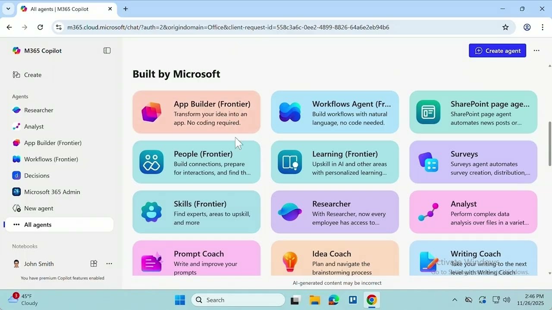The image size is (552, 310).
Task: Open the Analyst card title
Action: click(464, 204)
